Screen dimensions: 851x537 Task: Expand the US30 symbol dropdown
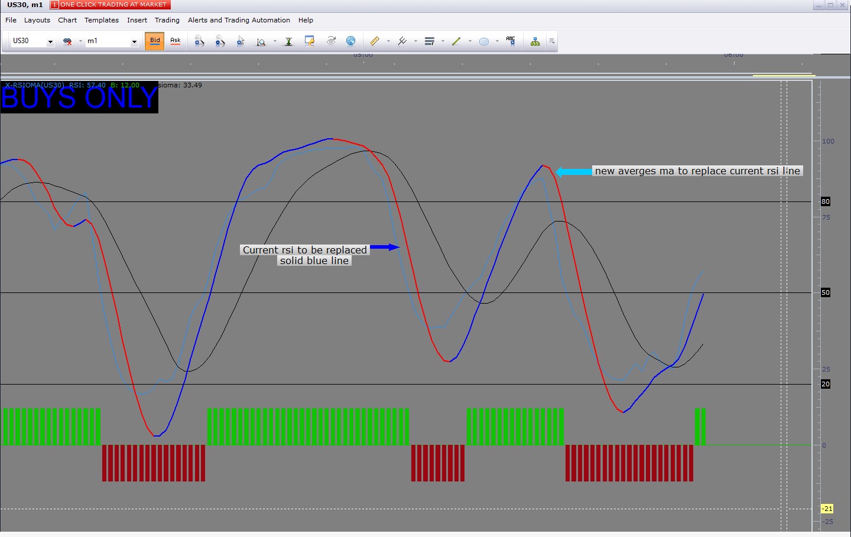pos(50,41)
